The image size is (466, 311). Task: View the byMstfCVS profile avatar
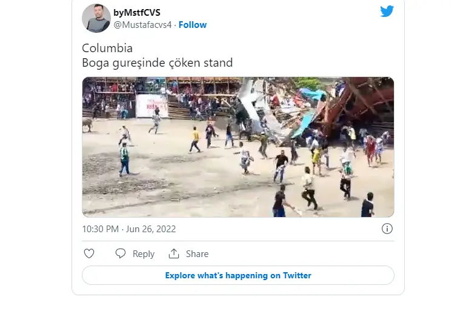coord(96,18)
